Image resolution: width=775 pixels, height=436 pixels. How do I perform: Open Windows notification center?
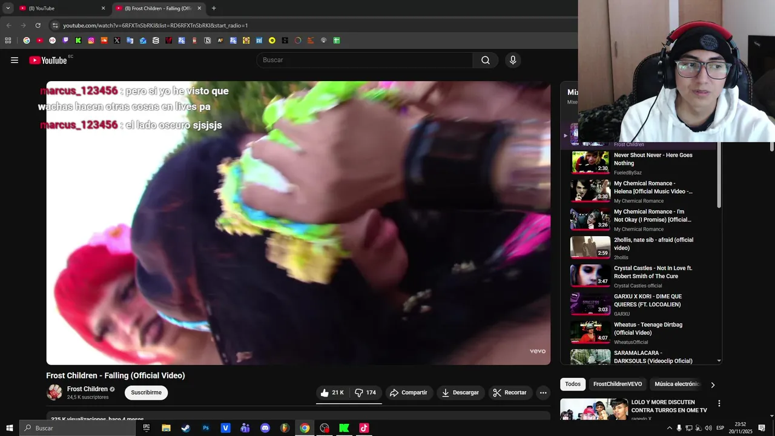762,428
